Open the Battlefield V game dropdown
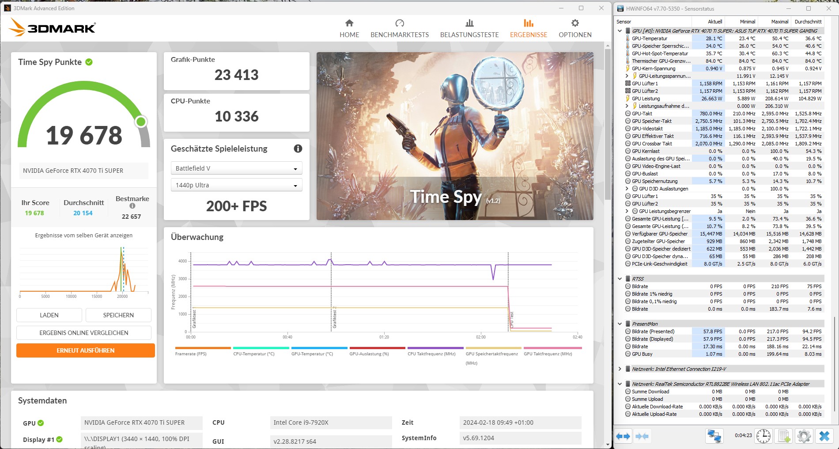The height and width of the screenshot is (449, 839). pos(236,168)
